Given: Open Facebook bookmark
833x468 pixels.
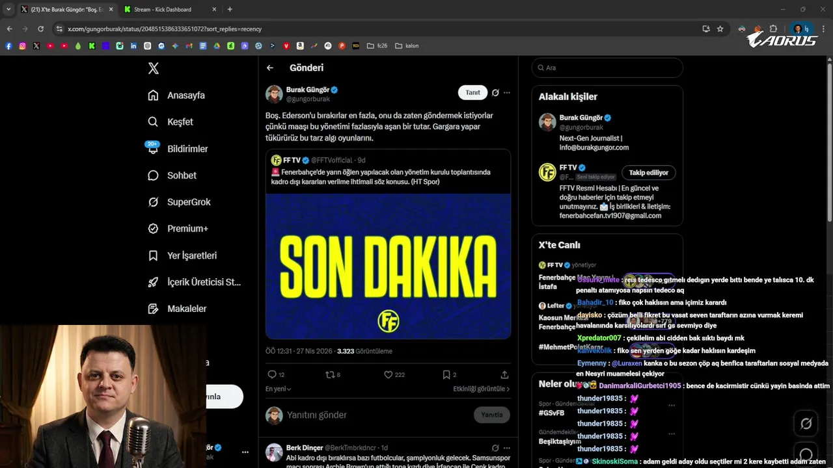Looking at the screenshot, I should [8, 45].
